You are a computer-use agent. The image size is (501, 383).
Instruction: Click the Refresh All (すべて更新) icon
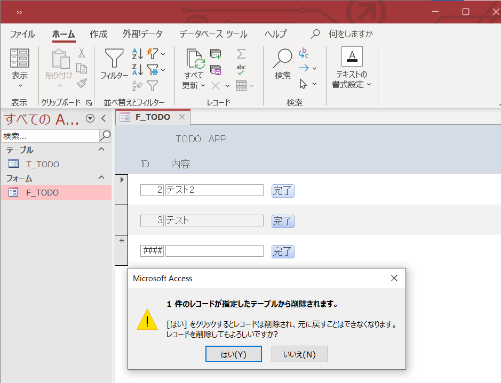(195, 59)
